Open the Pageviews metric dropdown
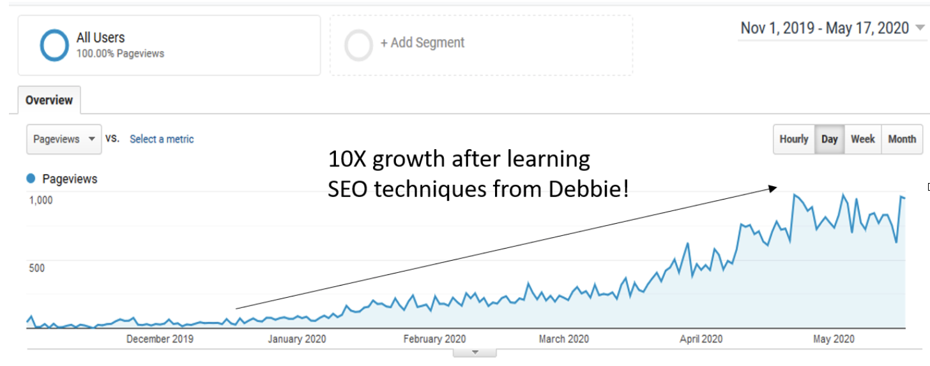Screen dimensions: 930x366 (x=64, y=139)
